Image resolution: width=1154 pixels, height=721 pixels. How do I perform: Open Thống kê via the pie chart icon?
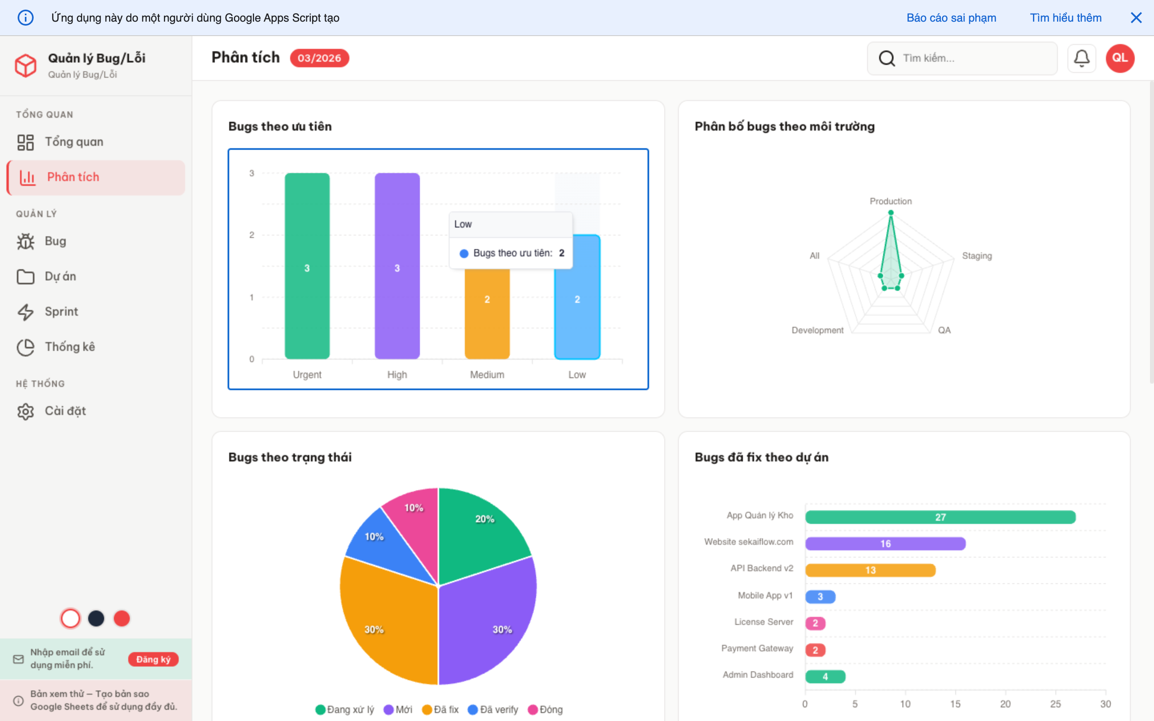pyautogui.click(x=26, y=346)
